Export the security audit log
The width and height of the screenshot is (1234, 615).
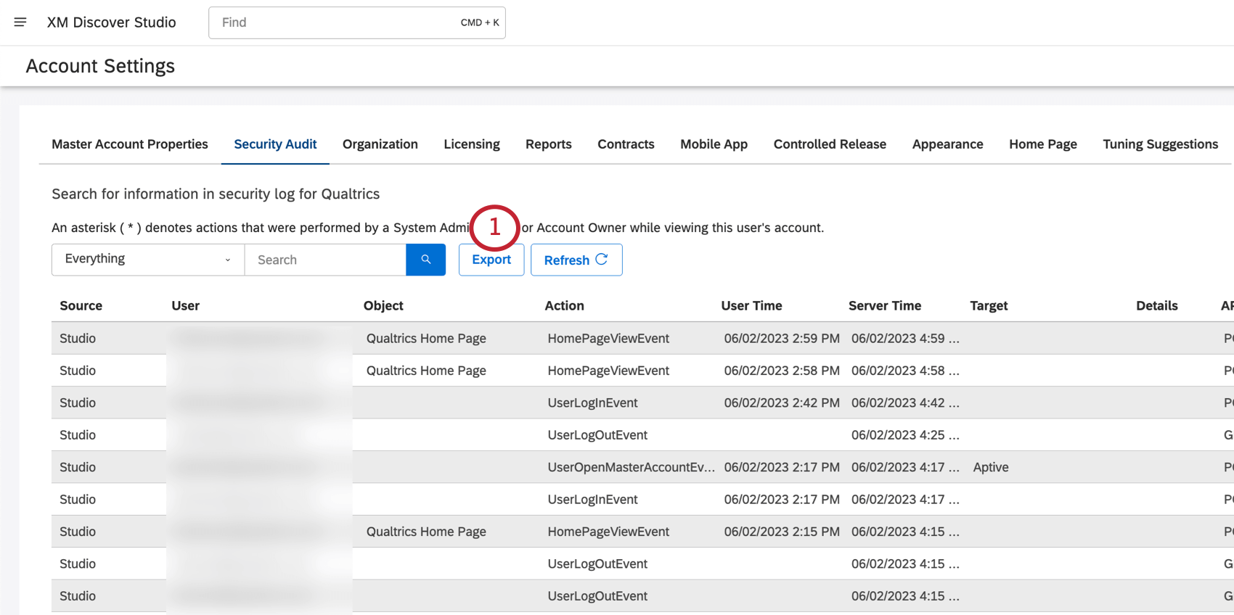pos(491,260)
